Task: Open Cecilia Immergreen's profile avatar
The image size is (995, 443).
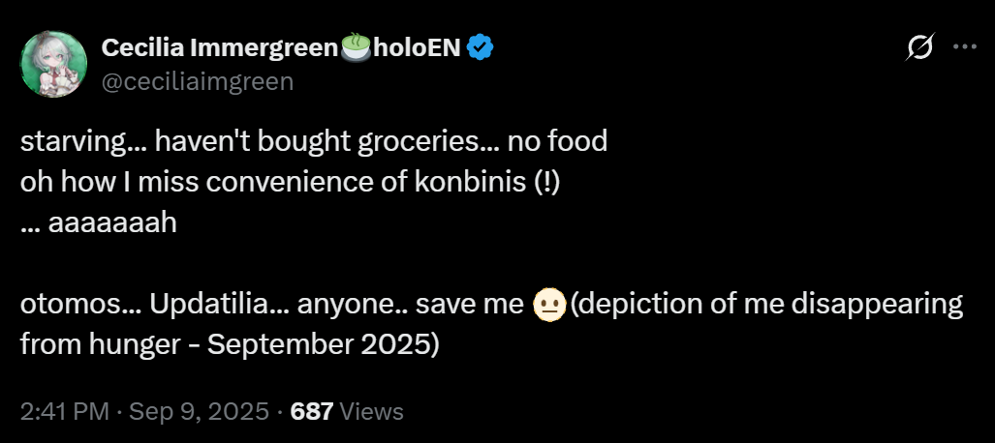Action: point(52,63)
